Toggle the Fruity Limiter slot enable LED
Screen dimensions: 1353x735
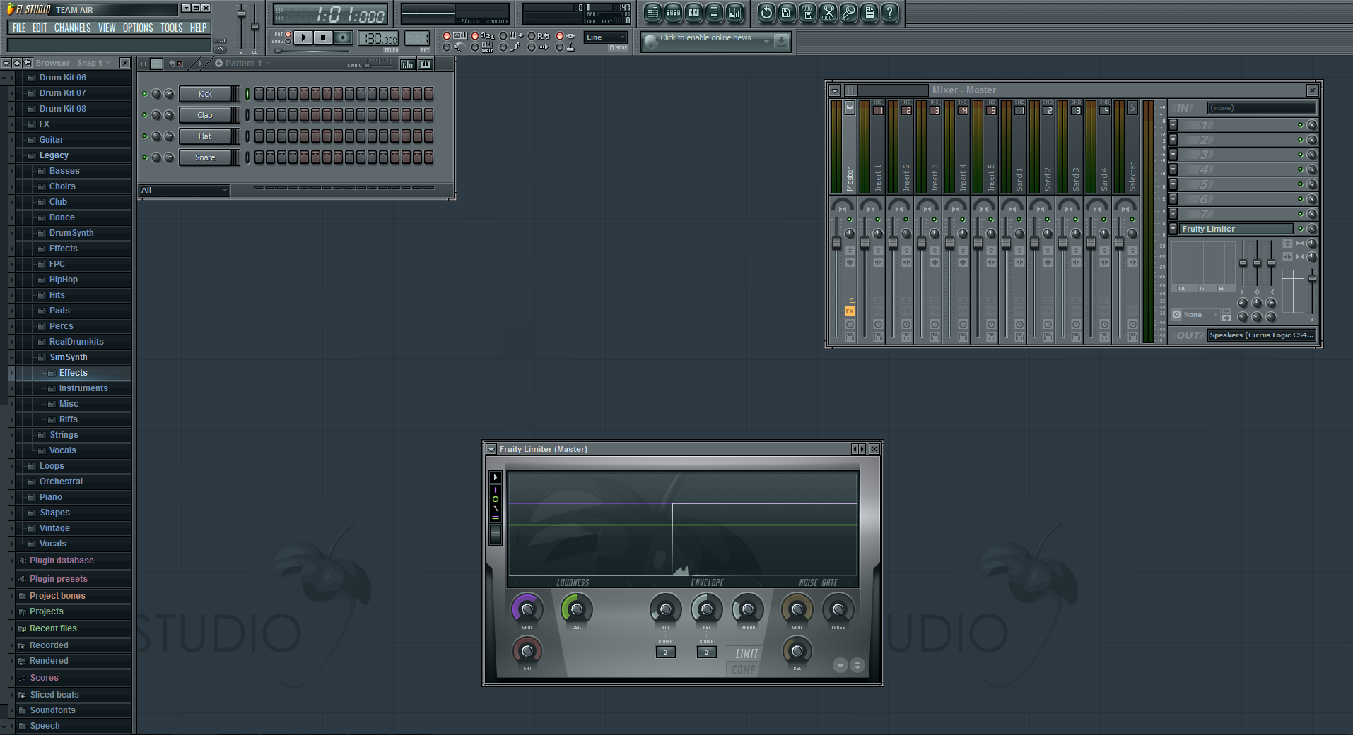click(x=1300, y=229)
